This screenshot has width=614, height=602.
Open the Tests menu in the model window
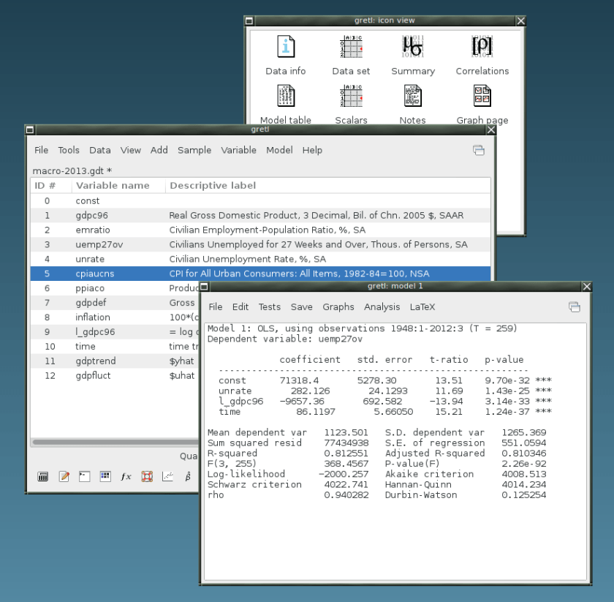[x=269, y=307]
